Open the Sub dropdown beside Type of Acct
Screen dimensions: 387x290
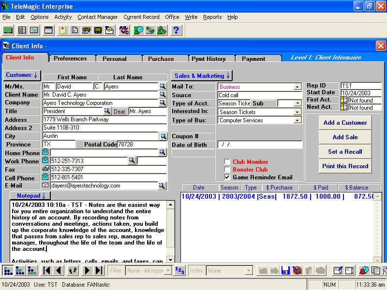point(298,103)
